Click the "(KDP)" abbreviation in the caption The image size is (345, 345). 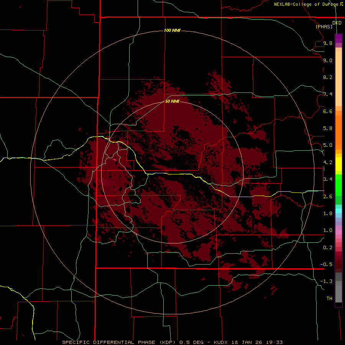pyautogui.click(x=168, y=342)
